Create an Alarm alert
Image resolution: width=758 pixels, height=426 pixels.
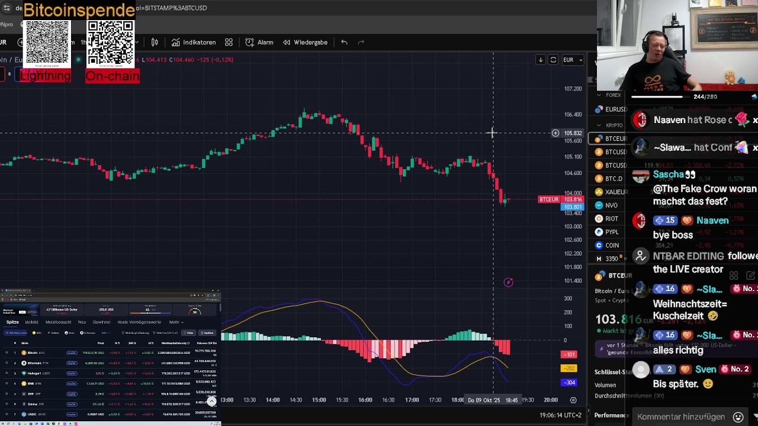pyautogui.click(x=259, y=42)
